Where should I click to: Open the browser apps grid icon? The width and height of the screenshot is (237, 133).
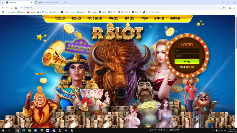point(3,12)
